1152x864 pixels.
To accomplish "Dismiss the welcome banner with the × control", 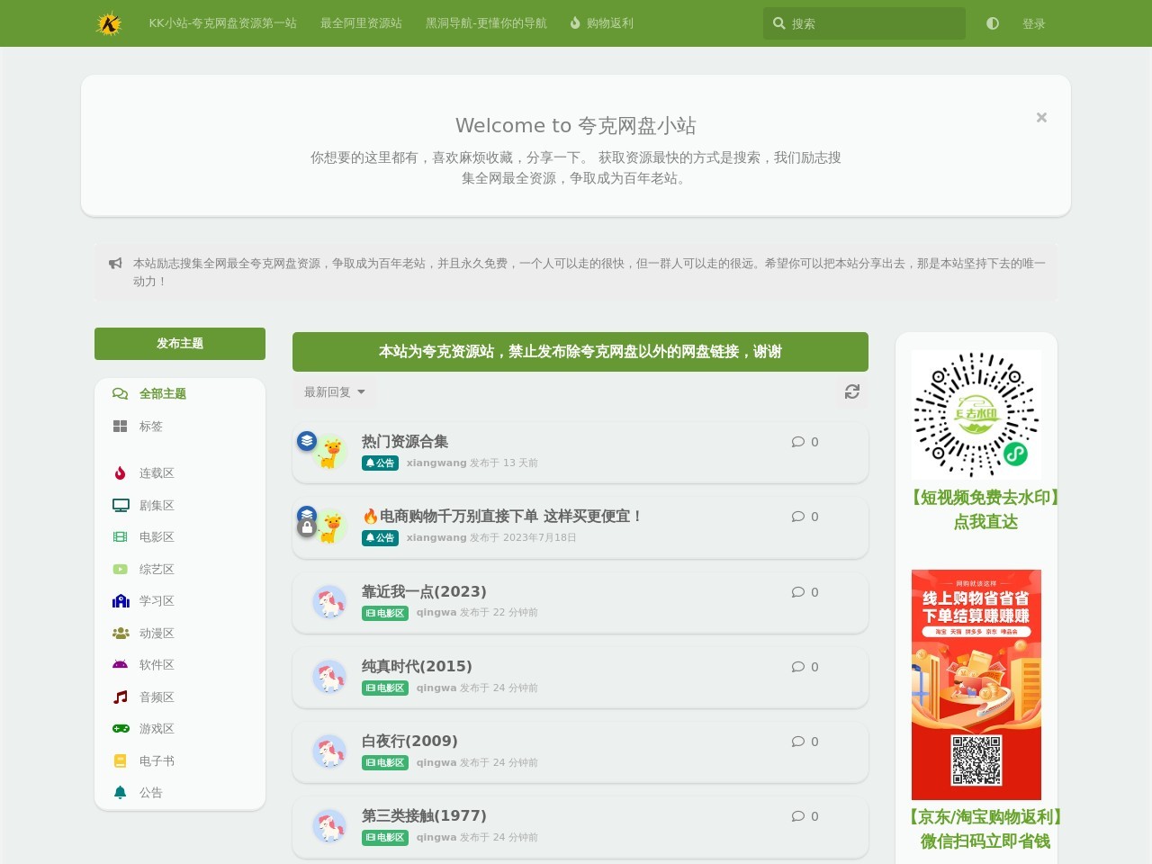I will [1041, 117].
